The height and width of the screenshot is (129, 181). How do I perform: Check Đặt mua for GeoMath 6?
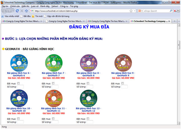[x=18, y=83]
